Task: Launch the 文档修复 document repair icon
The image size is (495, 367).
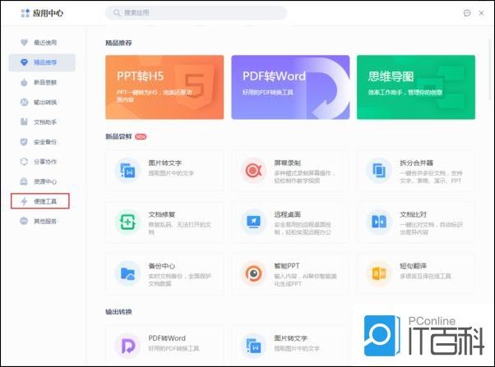Action: tap(127, 222)
